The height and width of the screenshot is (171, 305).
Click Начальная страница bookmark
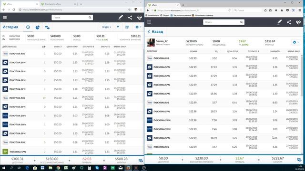203,15
